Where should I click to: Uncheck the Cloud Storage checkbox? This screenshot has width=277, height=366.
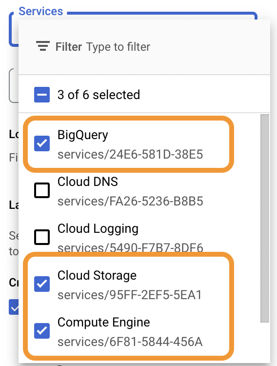(x=42, y=284)
